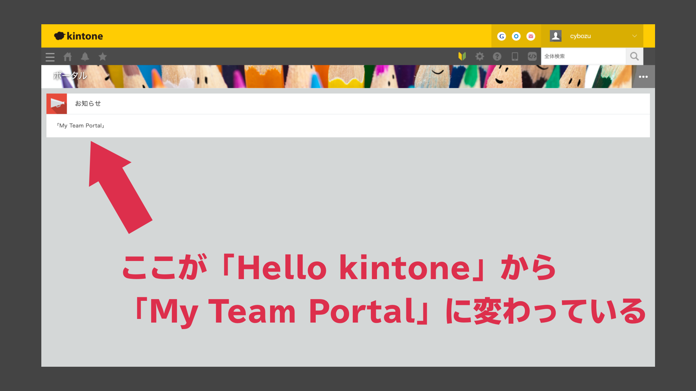This screenshot has width=696, height=391.
Task: Go to the home portal icon
Action: pyautogui.click(x=68, y=56)
